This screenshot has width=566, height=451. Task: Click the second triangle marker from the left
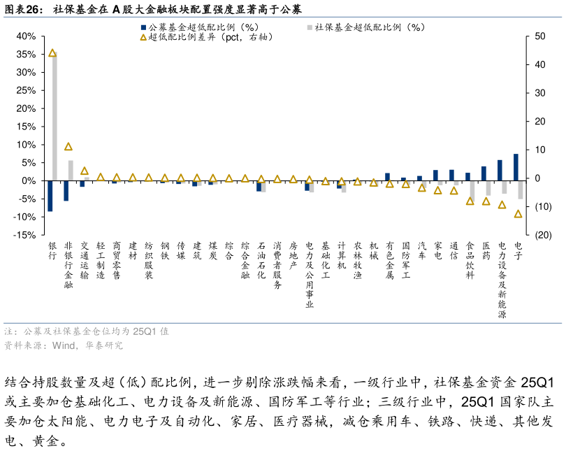point(68,147)
